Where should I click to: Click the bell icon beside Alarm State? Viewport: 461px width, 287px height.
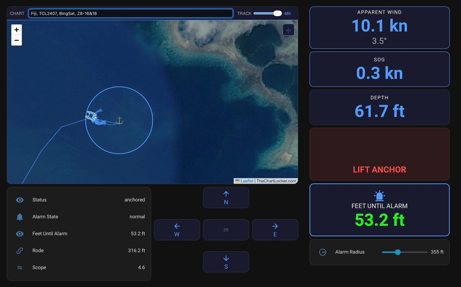click(20, 217)
